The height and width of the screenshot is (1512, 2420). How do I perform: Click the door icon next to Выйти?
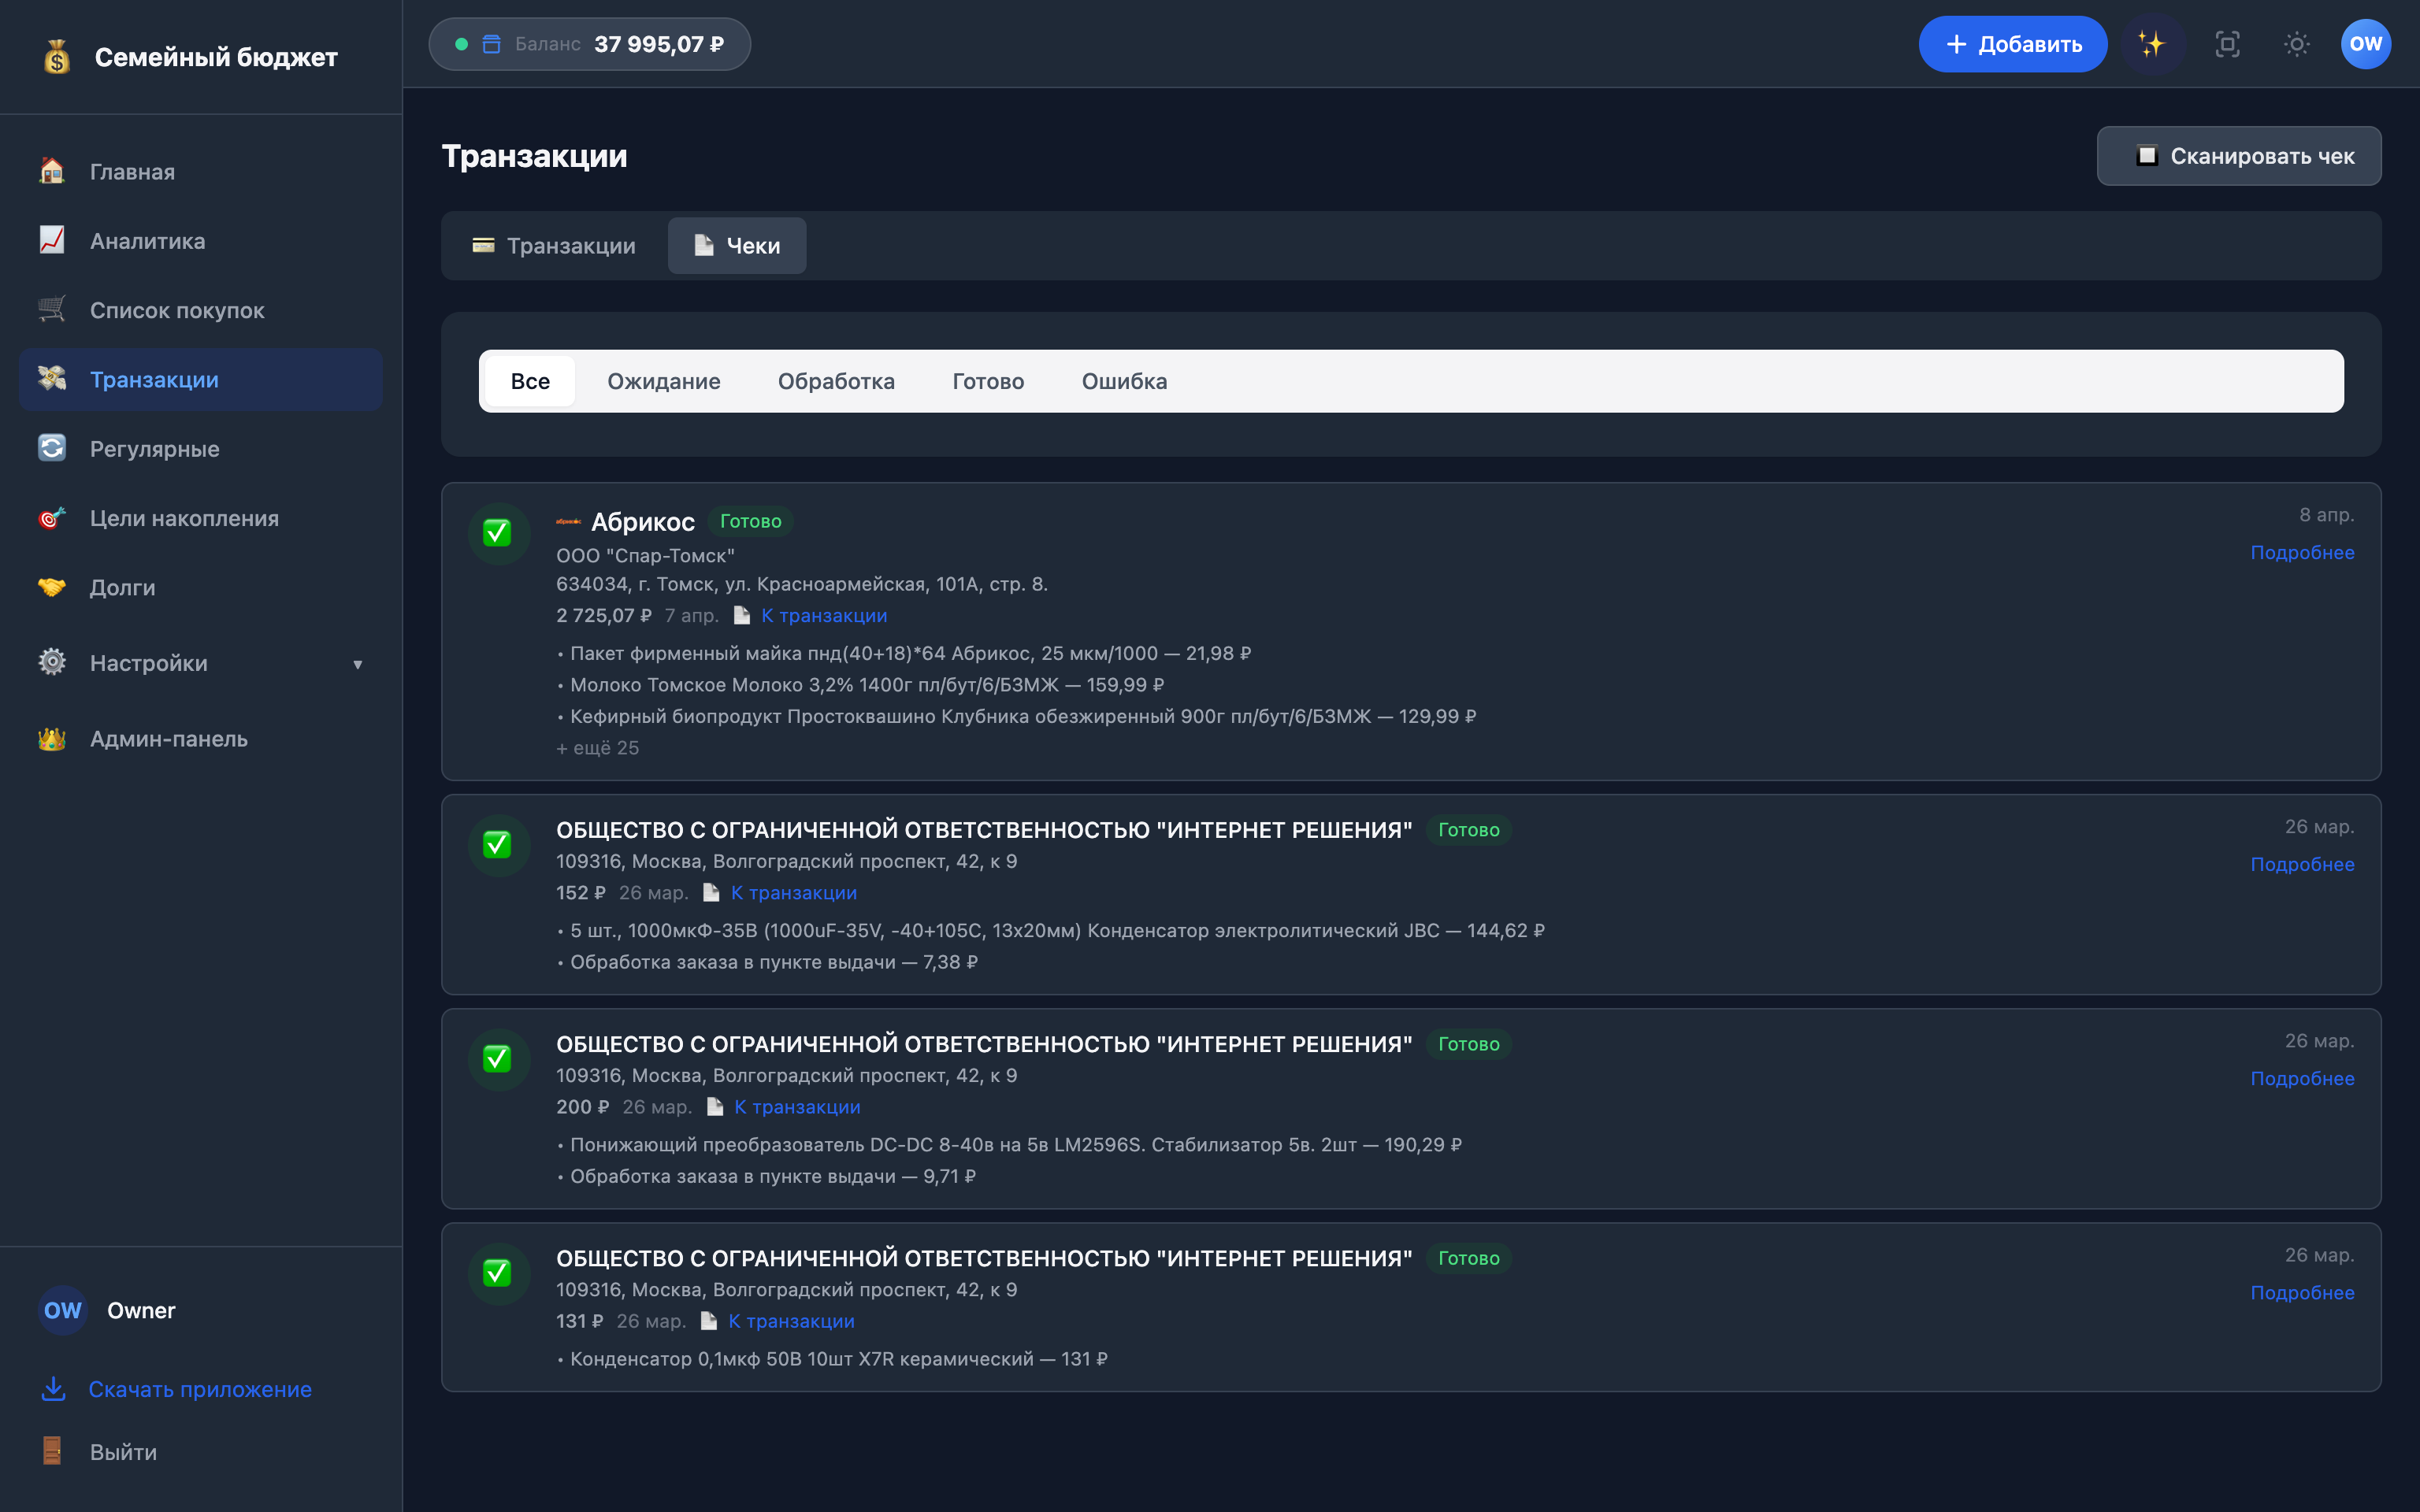[52, 1451]
